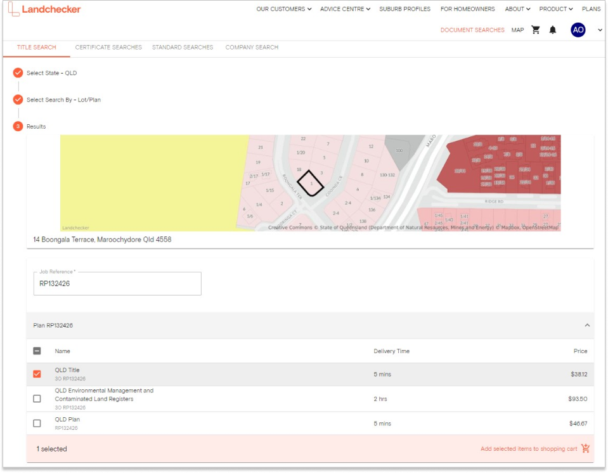The width and height of the screenshot is (608, 473).
Task: Click the Select State - QLD step
Action: (x=51, y=73)
